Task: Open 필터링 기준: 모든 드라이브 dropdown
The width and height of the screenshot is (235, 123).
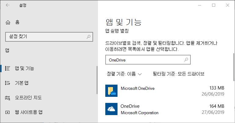Action: click(x=179, y=74)
